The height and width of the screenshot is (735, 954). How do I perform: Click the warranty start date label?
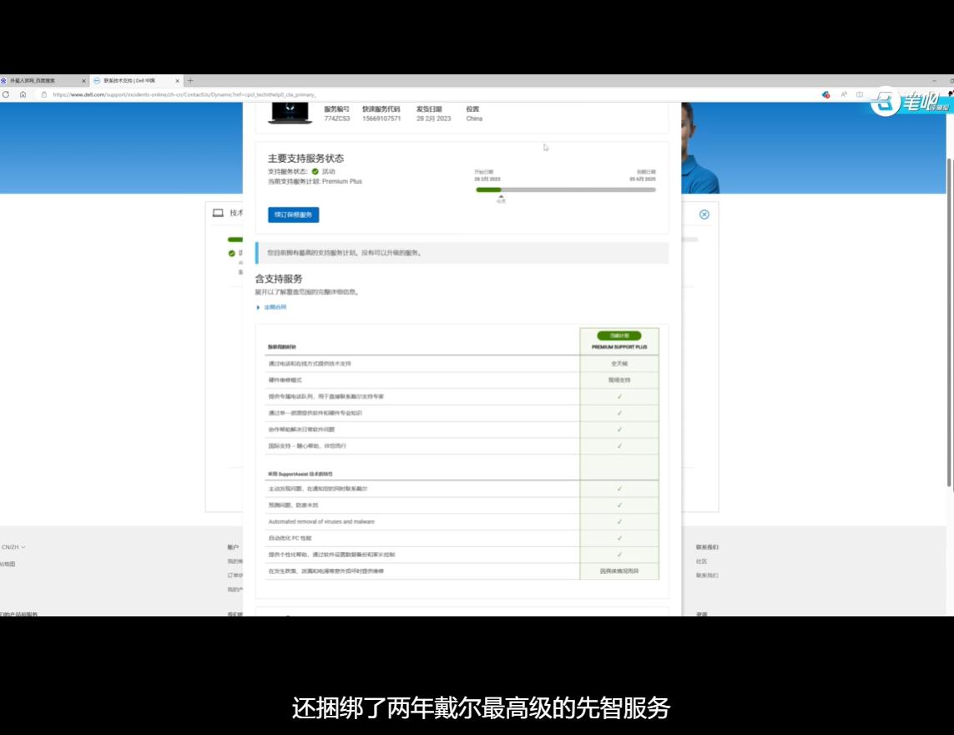pyautogui.click(x=484, y=172)
